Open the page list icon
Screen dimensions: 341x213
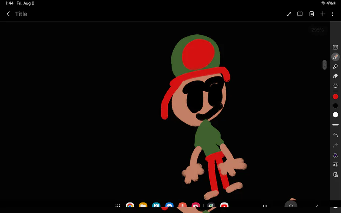tap(312, 14)
